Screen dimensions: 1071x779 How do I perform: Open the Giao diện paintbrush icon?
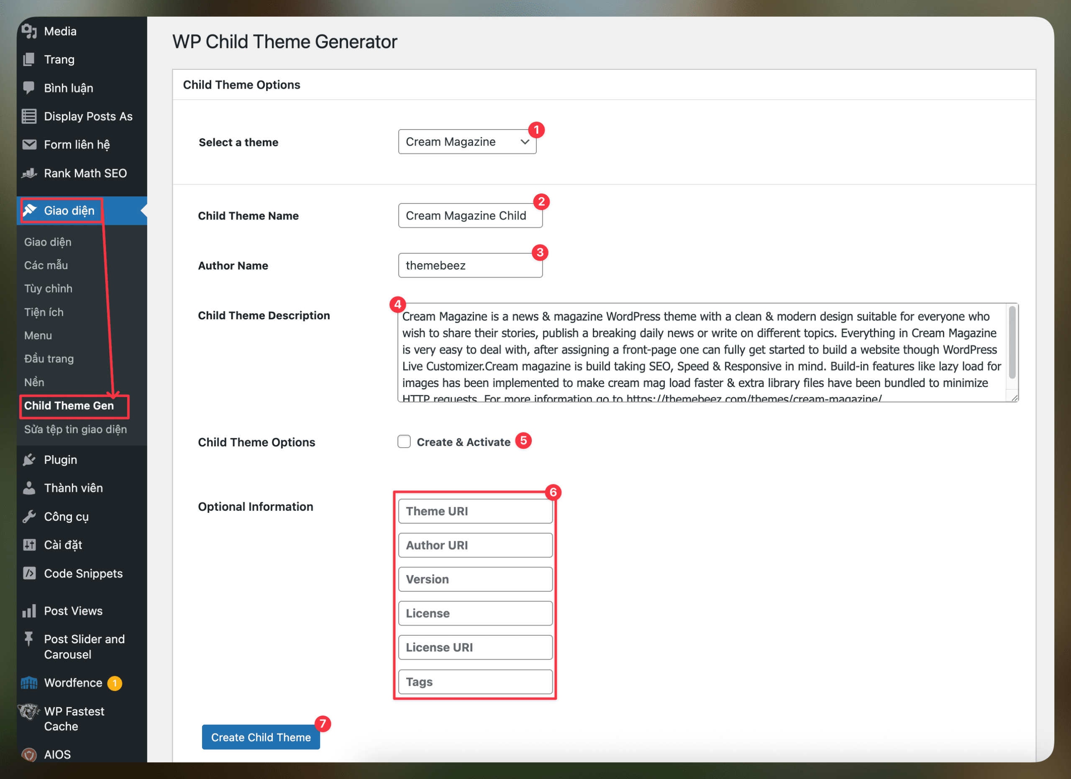click(x=30, y=211)
